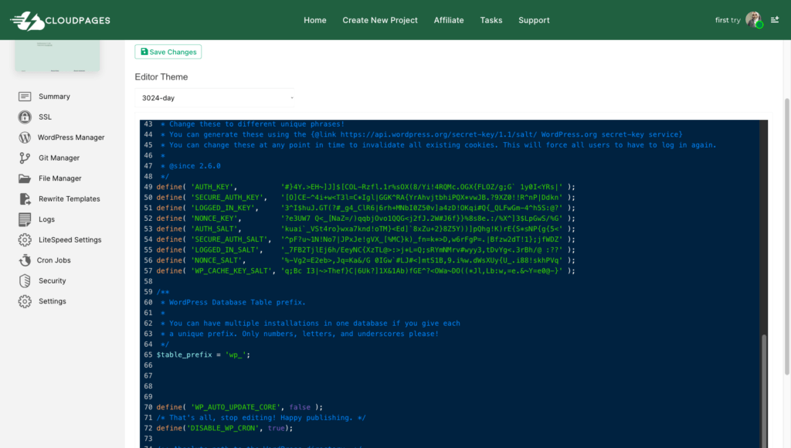Click the Rewrite Templates file icon
Image resolution: width=791 pixels, height=448 pixels.
[x=25, y=199]
